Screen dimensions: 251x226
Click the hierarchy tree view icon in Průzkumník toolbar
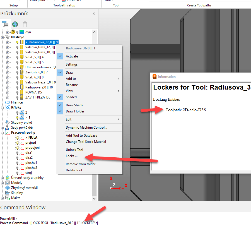[x=6, y=24]
